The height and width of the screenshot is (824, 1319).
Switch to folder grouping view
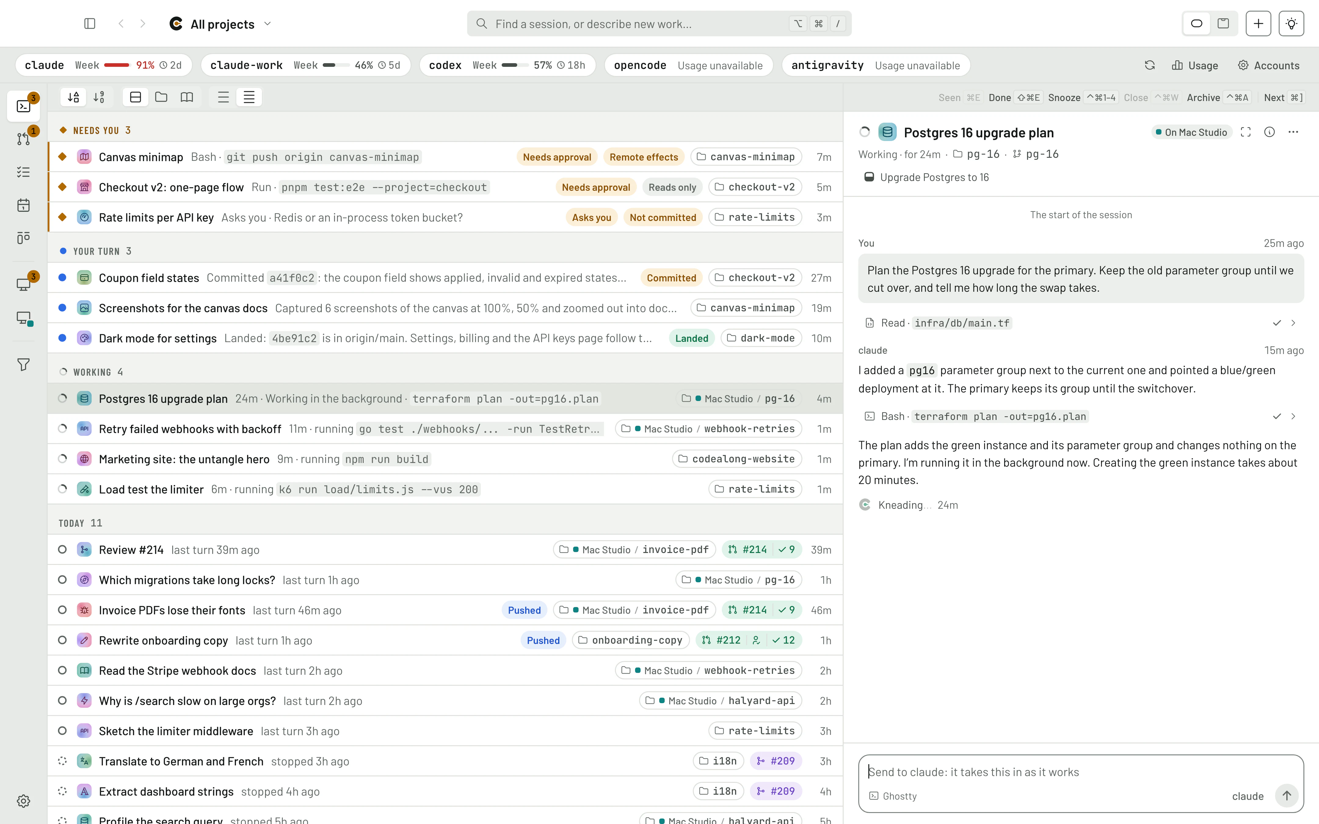(161, 97)
